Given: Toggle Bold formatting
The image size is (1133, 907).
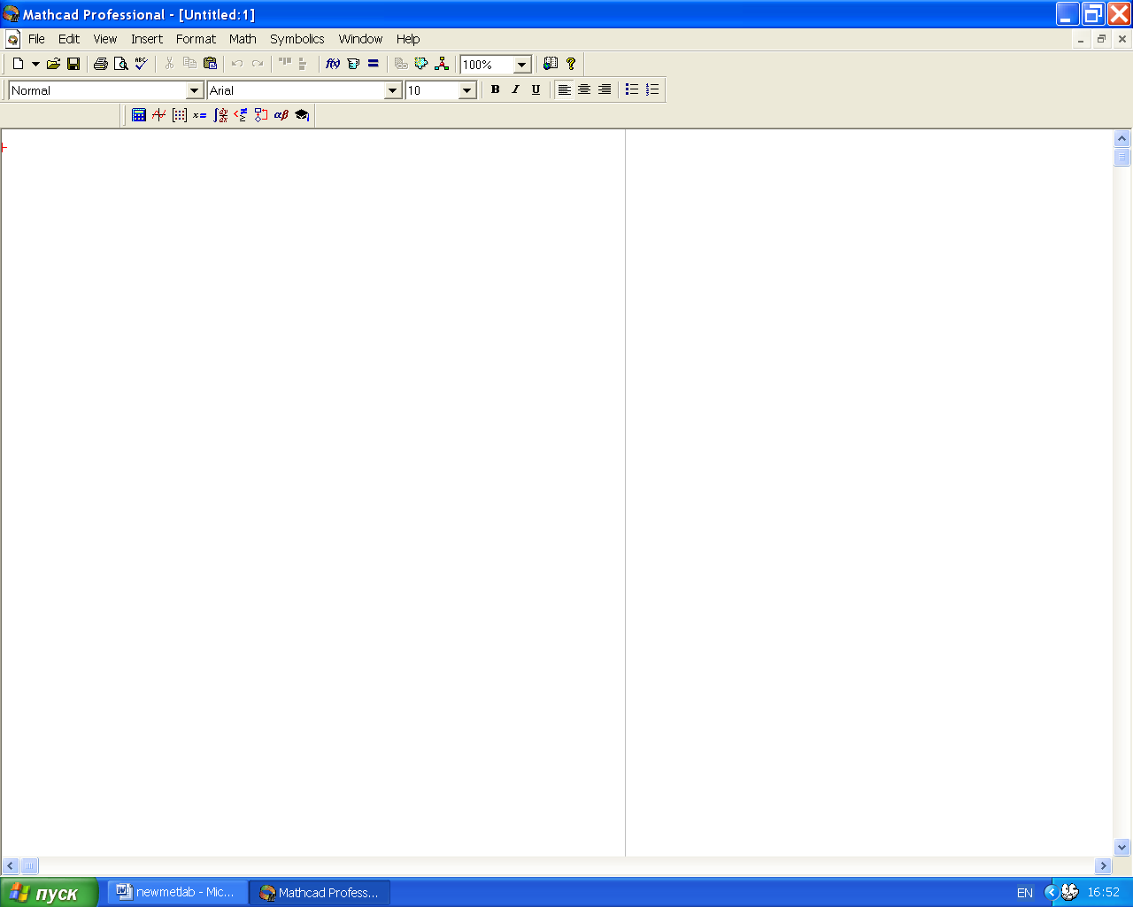Looking at the screenshot, I should [495, 89].
